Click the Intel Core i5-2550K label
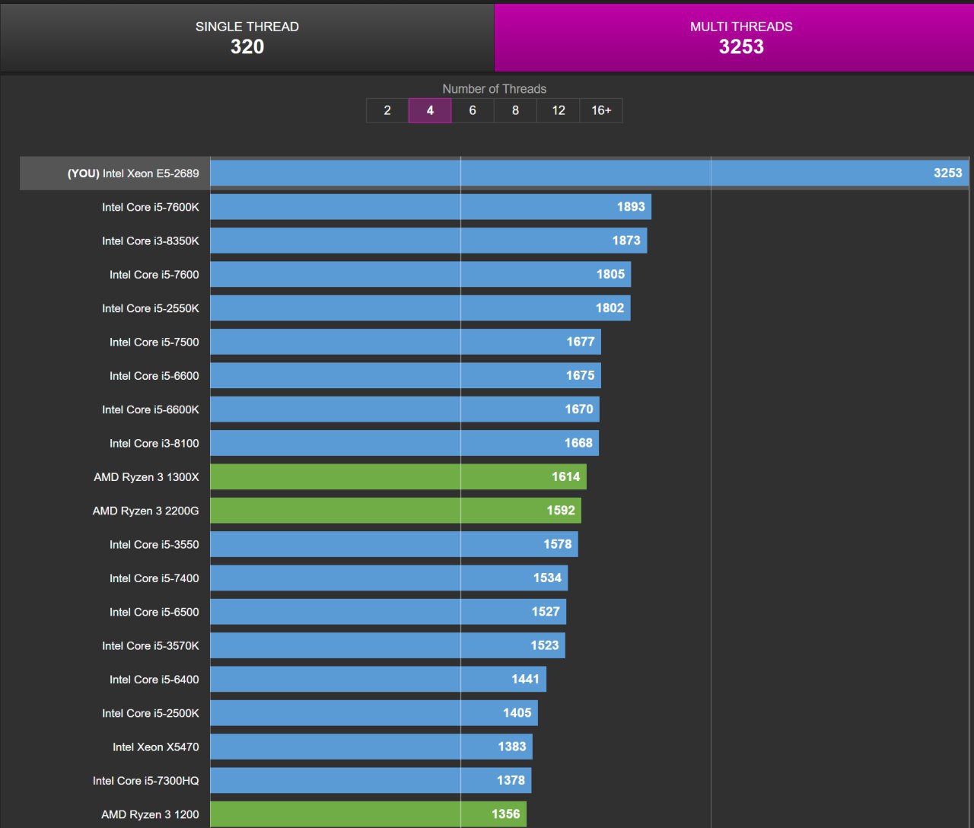 coord(151,308)
